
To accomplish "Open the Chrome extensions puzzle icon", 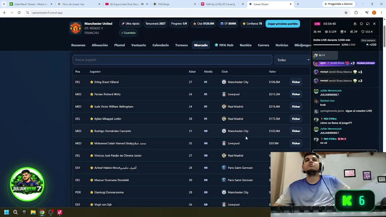I will (356, 13).
